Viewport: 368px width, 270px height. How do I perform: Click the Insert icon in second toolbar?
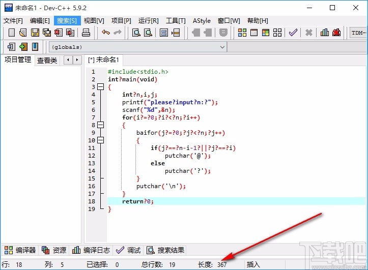tap(11, 47)
